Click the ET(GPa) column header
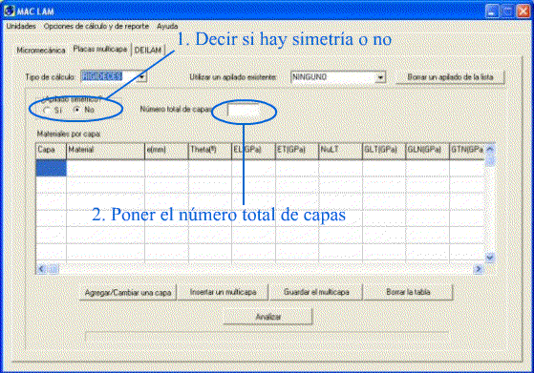The height and width of the screenshot is (373, 534). (x=297, y=151)
